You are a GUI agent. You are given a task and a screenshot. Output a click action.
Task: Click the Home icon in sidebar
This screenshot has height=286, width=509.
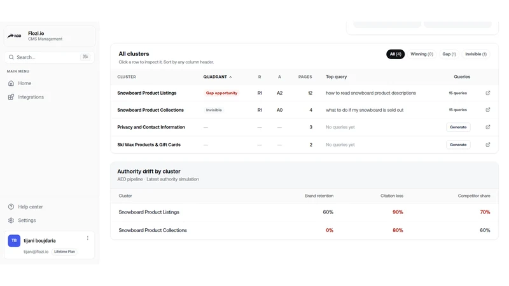coord(11,83)
